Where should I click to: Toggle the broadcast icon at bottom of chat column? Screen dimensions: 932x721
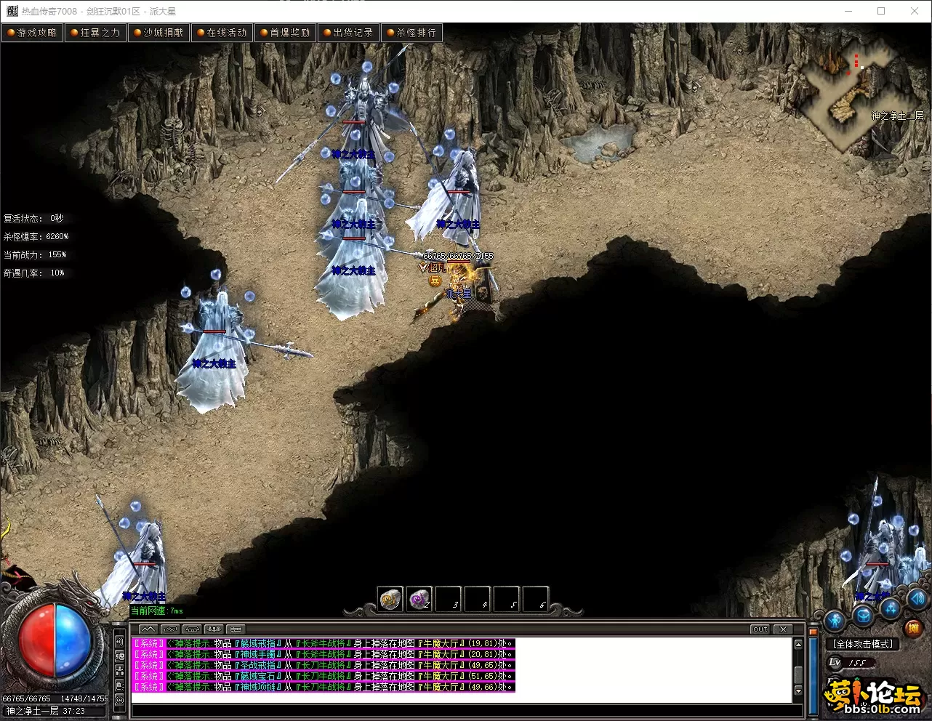[120, 701]
